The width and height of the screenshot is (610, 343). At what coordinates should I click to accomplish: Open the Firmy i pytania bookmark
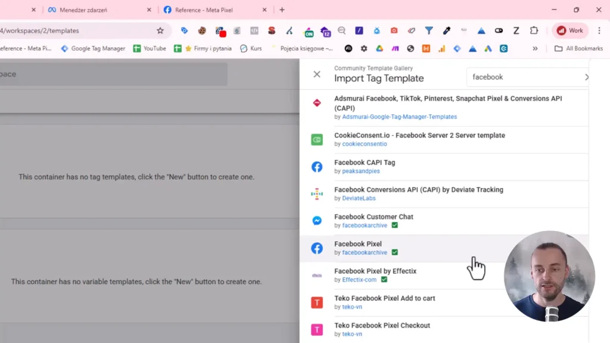click(x=208, y=49)
